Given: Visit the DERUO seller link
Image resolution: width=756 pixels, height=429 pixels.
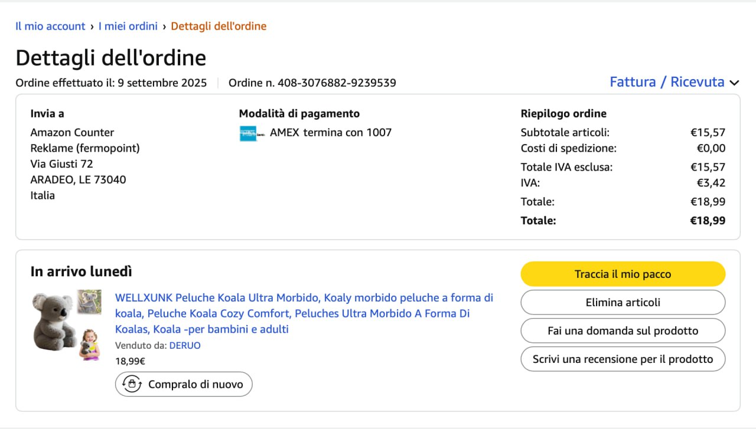Looking at the screenshot, I should 185,345.
